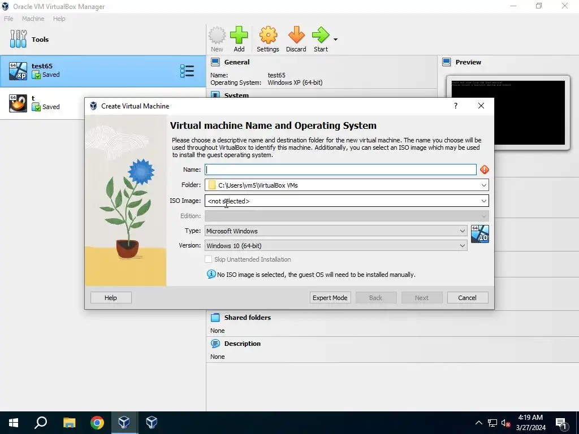This screenshot has height=434, width=579.
Task: Click the General section monitor icon
Action: click(x=215, y=62)
